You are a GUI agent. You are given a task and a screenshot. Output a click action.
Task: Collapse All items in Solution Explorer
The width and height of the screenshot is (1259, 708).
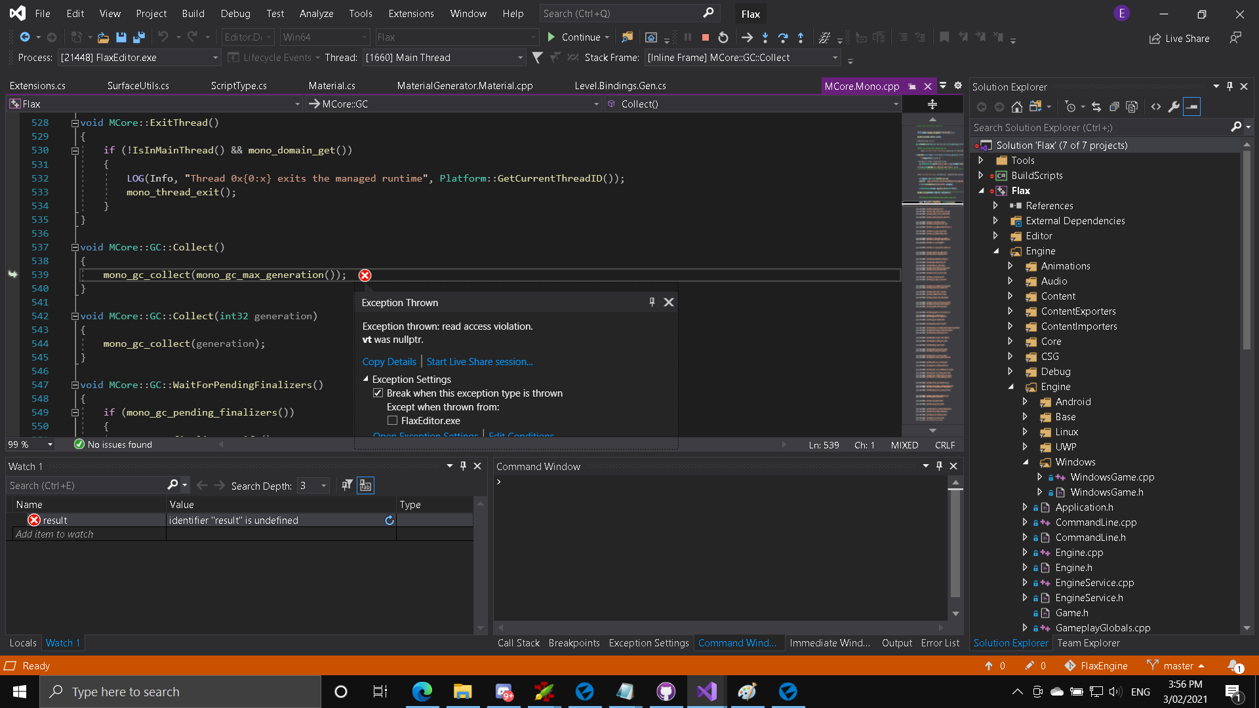pos(1115,107)
